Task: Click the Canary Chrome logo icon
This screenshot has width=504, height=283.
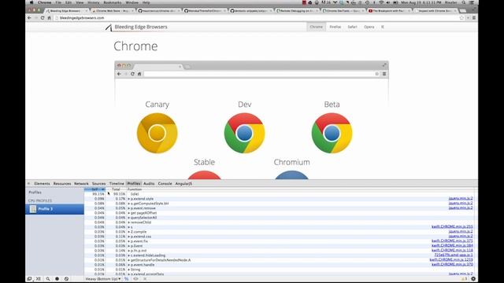Action: coord(157,133)
